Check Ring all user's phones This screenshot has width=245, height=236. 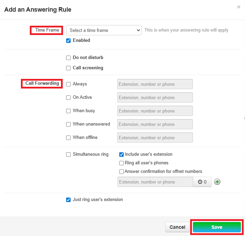click(x=121, y=163)
